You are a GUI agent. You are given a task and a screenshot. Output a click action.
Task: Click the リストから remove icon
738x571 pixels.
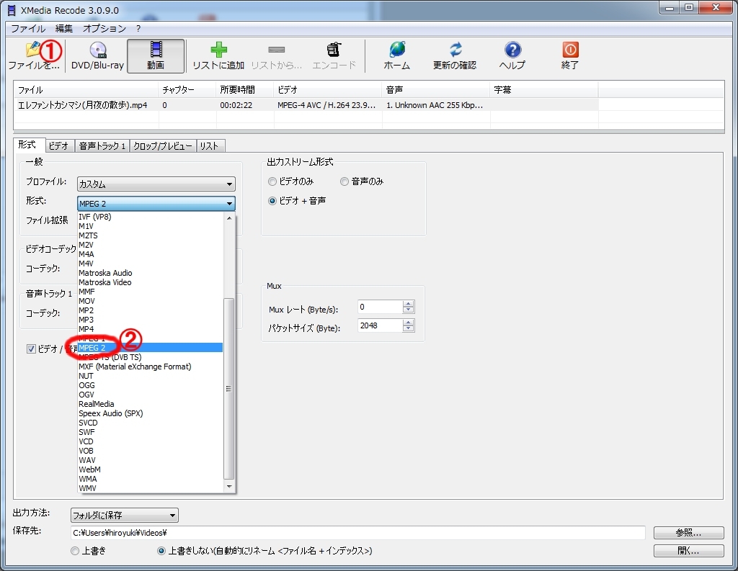pos(276,56)
